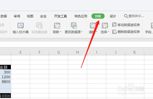The image size is (153, 99).
Task: Select the cell containing 300
Action: point(5,72)
